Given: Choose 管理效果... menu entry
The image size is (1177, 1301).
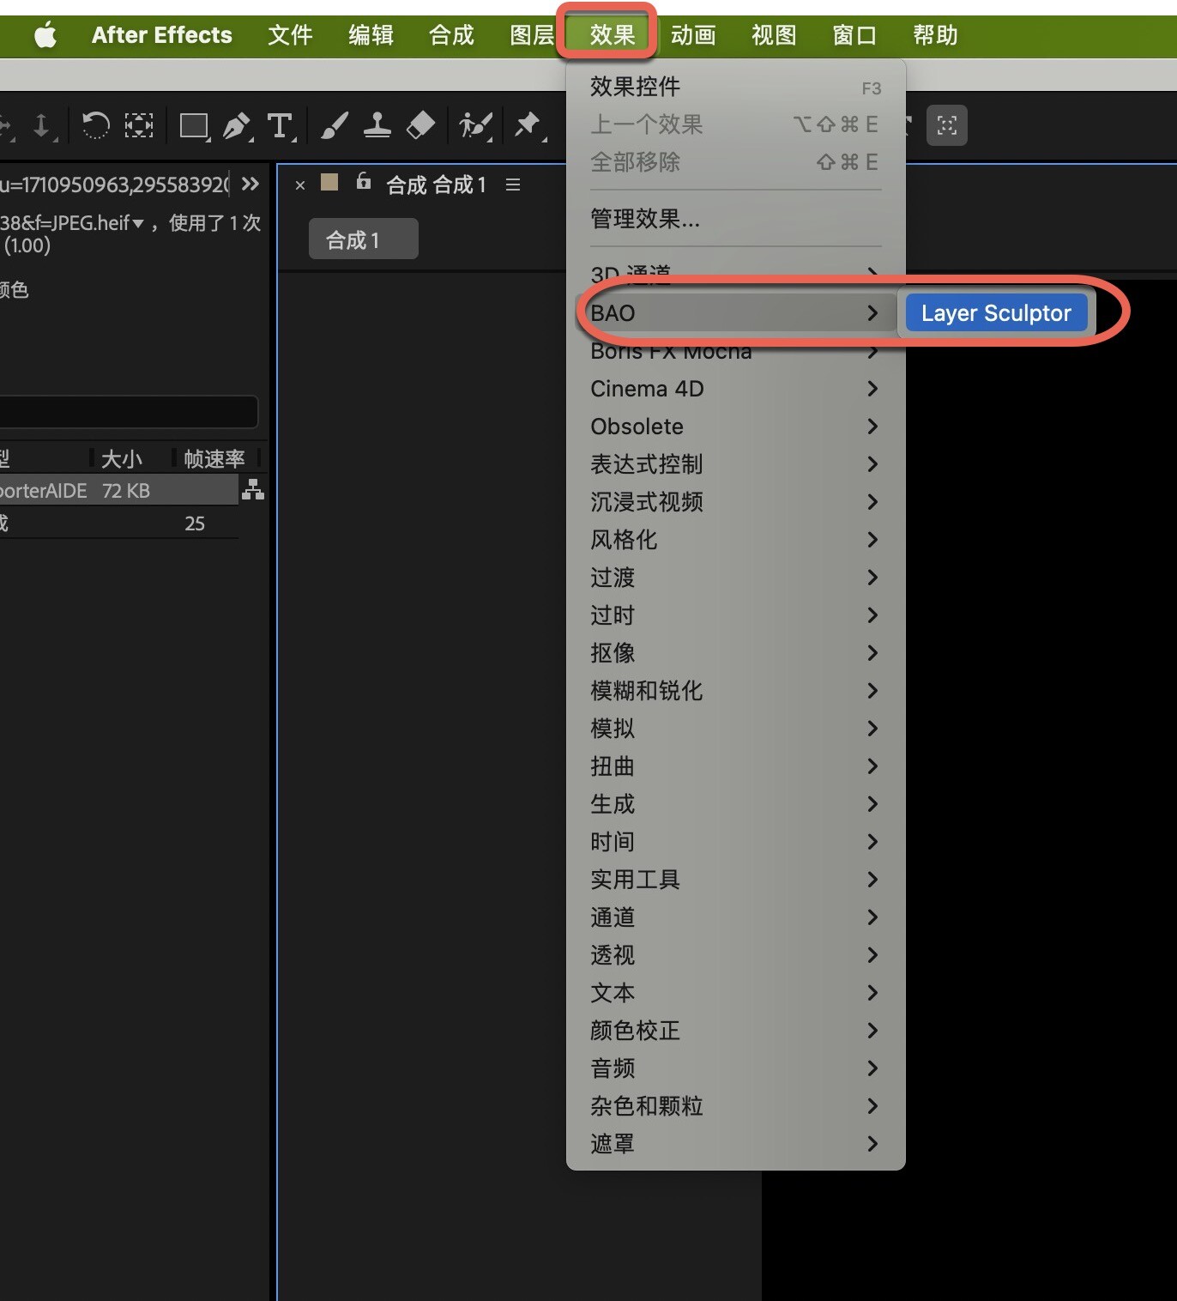Looking at the screenshot, I should 736,219.
